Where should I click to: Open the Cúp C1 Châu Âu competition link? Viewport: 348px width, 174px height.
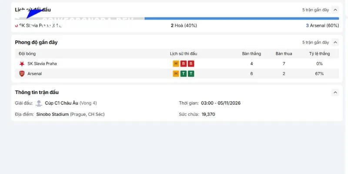click(61, 103)
